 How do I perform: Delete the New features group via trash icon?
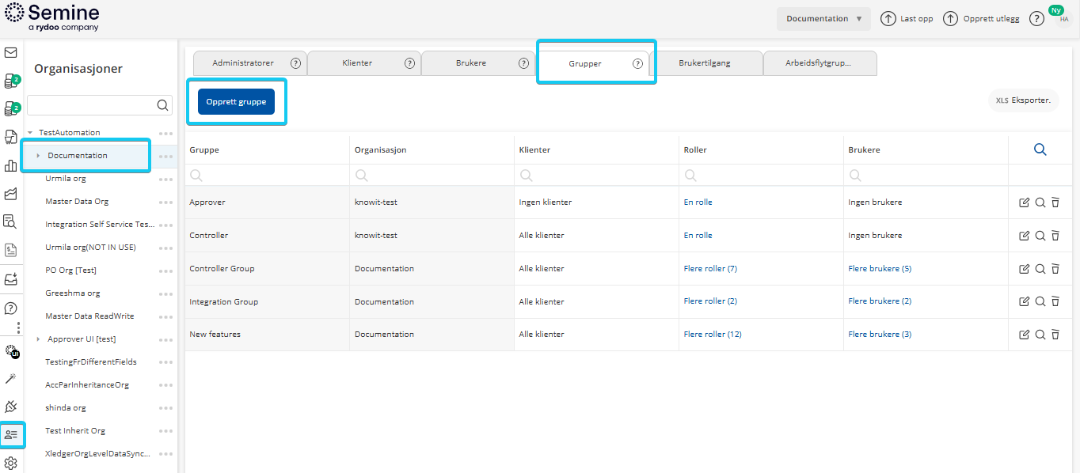[1055, 335]
